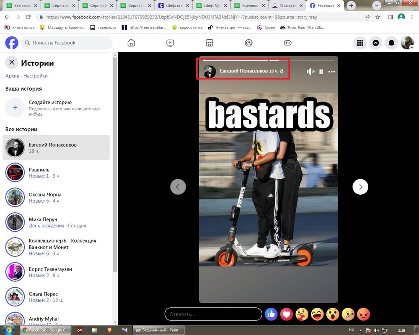Image resolution: width=419 pixels, height=335 pixels.
Task: Open Борис Тизенгаузен story
Action: [56, 272]
